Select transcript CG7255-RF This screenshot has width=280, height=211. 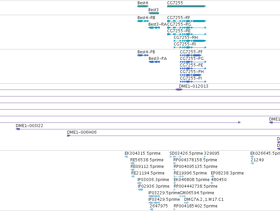coord(187,21)
